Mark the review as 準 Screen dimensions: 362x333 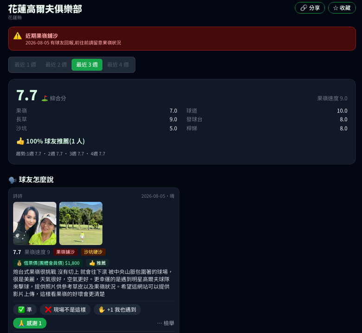(25, 310)
